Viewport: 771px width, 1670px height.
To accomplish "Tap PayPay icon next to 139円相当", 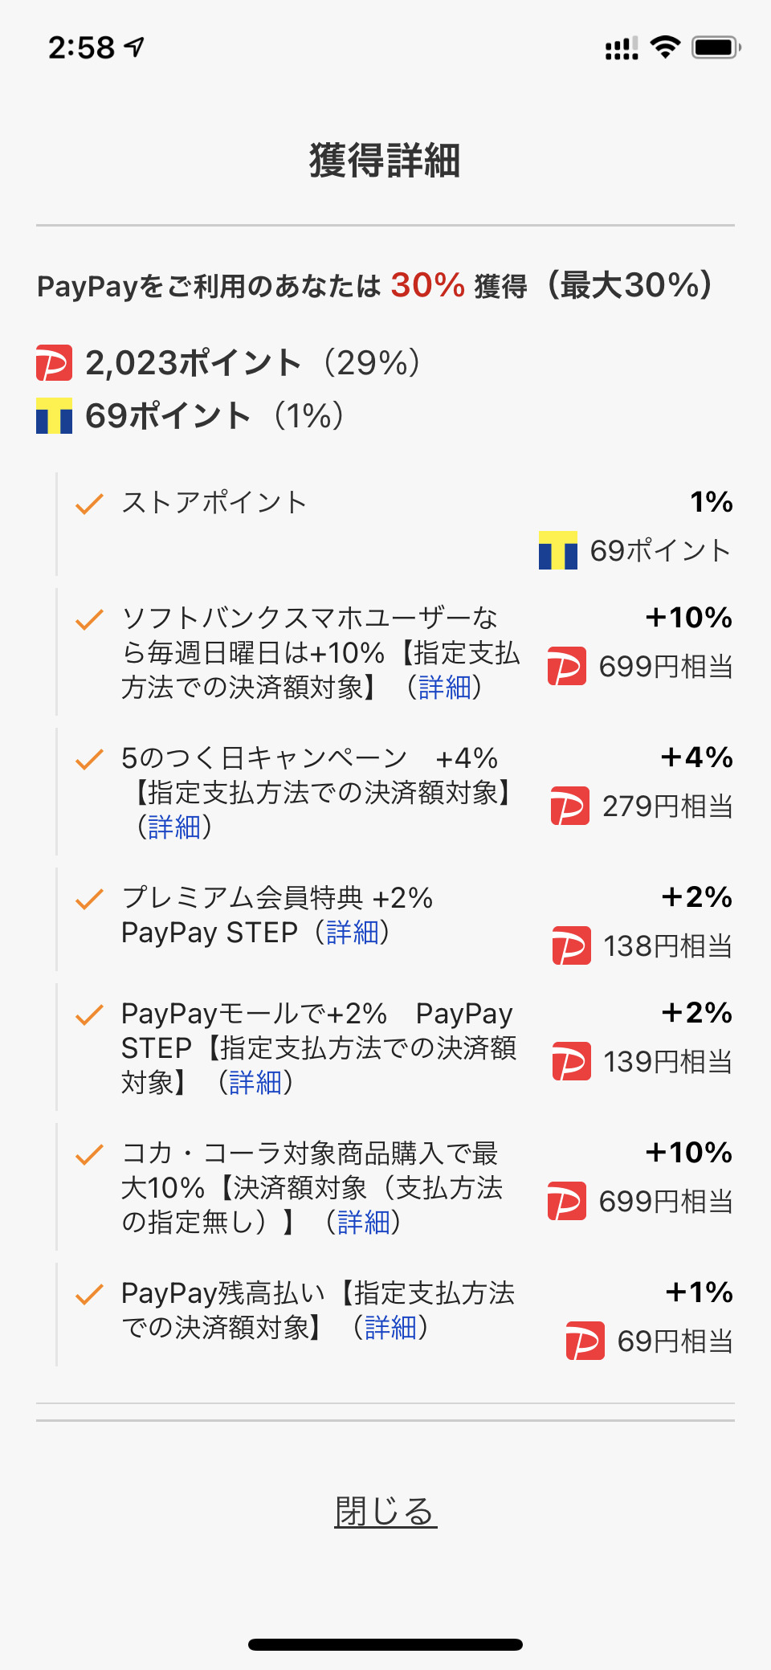I will (571, 1061).
